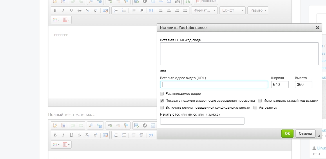The width and height of the screenshot is (326, 159).
Task: Insert link in Полный текст editor
Action: coord(110,125)
